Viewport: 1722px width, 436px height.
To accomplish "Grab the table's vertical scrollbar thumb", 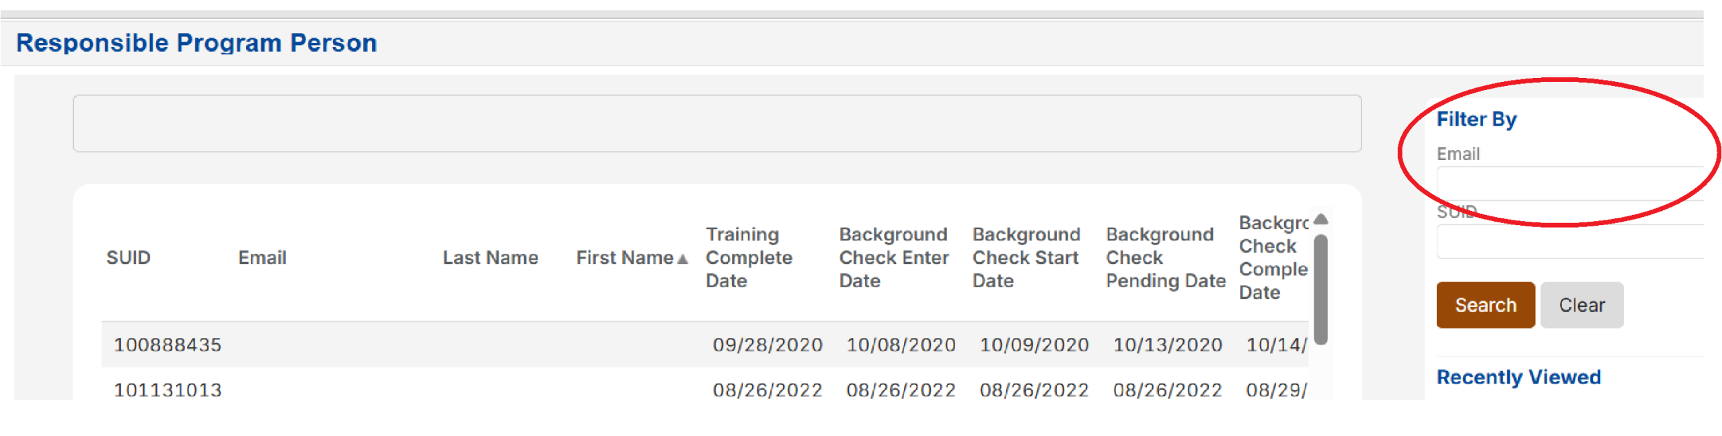I will [x=1320, y=289].
